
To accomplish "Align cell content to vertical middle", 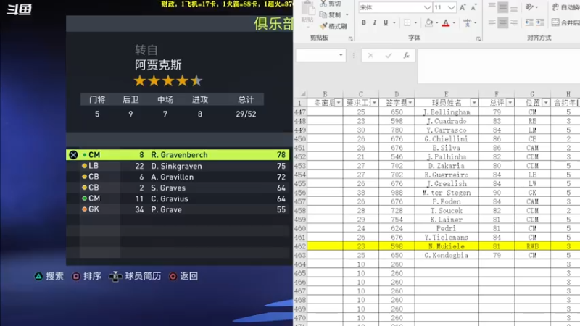I will pos(502,7).
